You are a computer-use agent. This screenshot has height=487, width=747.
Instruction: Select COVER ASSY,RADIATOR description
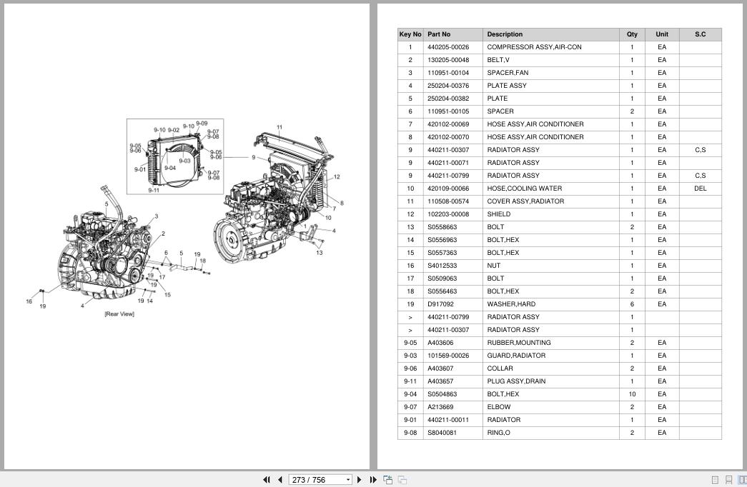[x=525, y=201]
